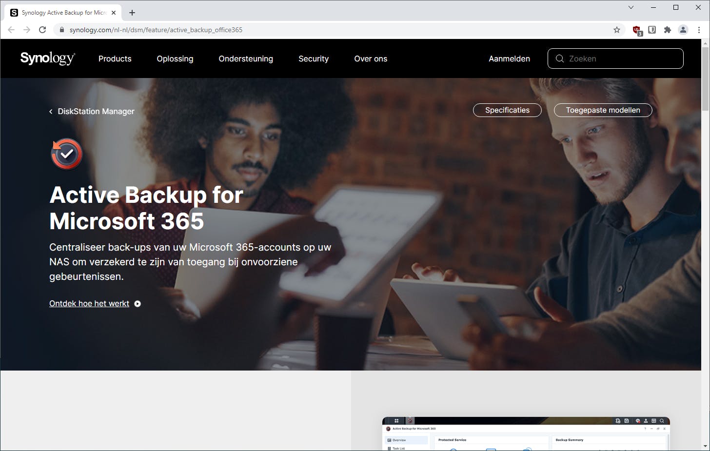Open the Bitwarden shield extension icon

coord(652,30)
